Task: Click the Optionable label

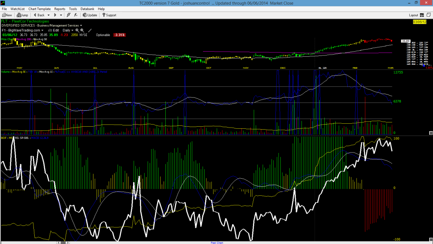Action: [x=103, y=35]
